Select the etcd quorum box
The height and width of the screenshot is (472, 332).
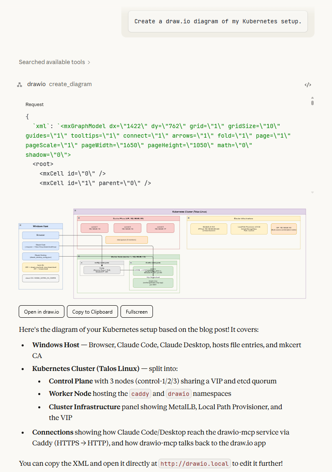[x=126, y=240]
